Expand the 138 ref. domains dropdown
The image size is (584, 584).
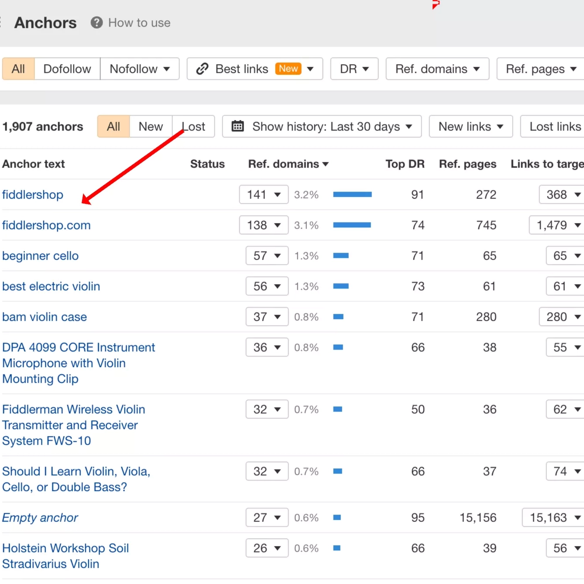264,225
